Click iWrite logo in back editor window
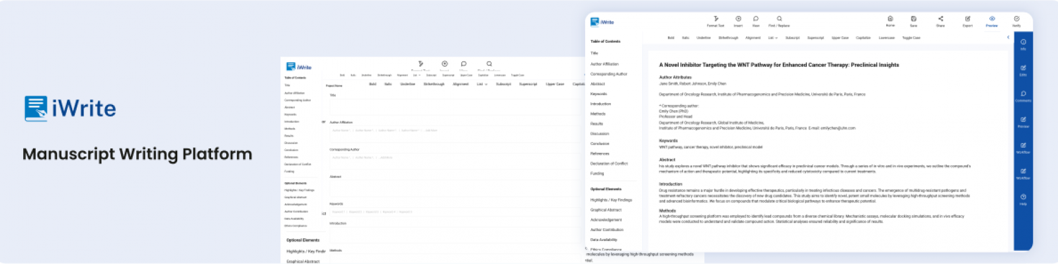Screen dimensions: 1058x264 click(298, 67)
